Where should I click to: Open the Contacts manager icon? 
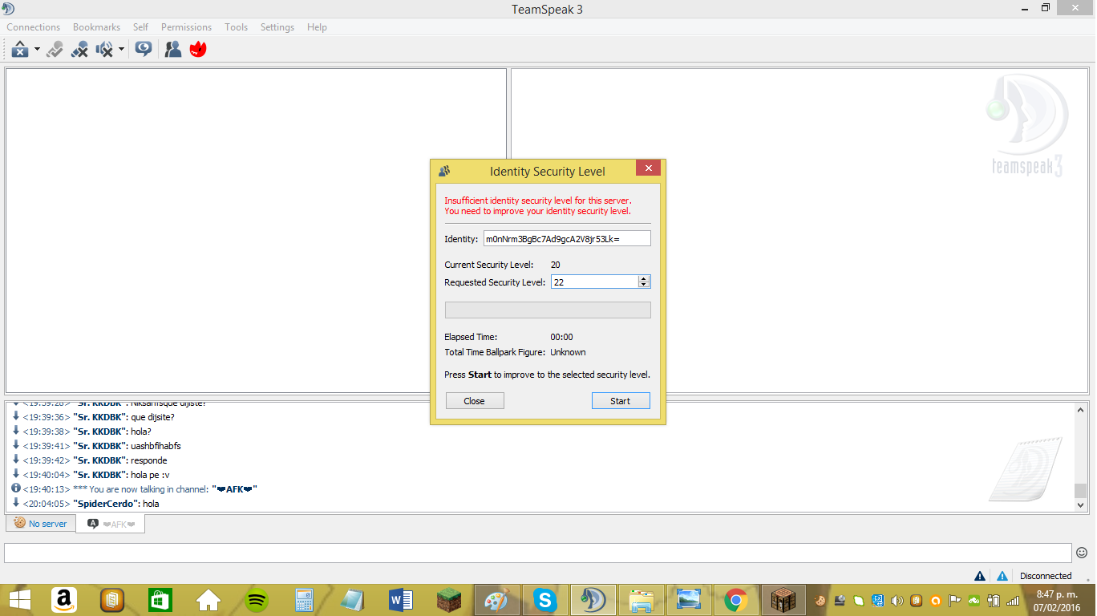(173, 50)
